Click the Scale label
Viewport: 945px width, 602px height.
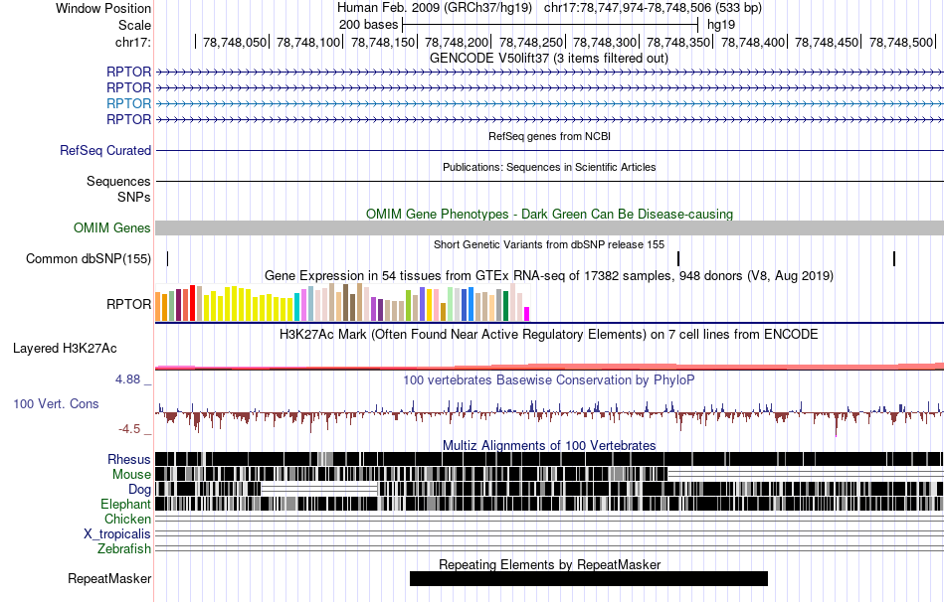[134, 25]
